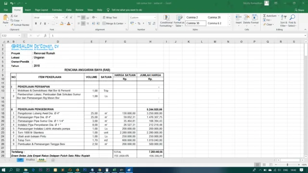
Task: Decrease decimal places
Action: point(154,24)
